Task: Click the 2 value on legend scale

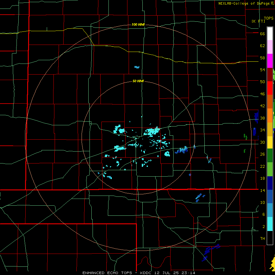Action: pyautogui.click(x=264, y=227)
